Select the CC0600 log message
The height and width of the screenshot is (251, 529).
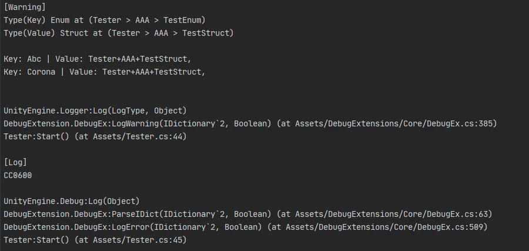click(x=18, y=175)
